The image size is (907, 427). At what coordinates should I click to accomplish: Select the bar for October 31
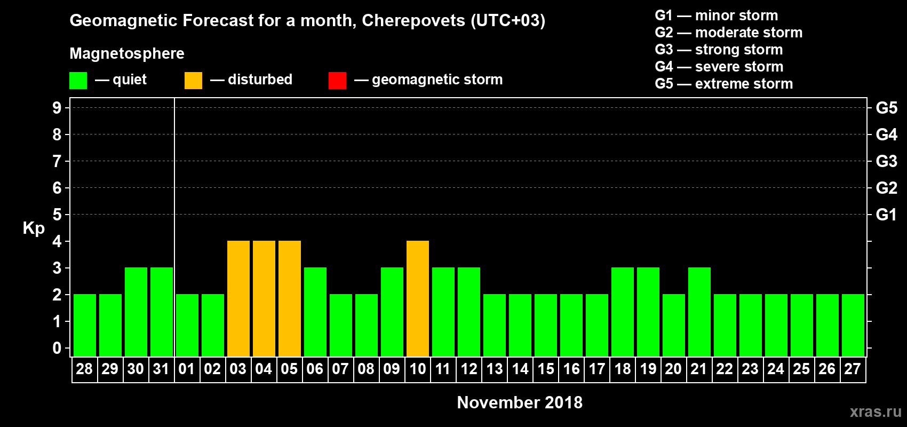coord(162,312)
